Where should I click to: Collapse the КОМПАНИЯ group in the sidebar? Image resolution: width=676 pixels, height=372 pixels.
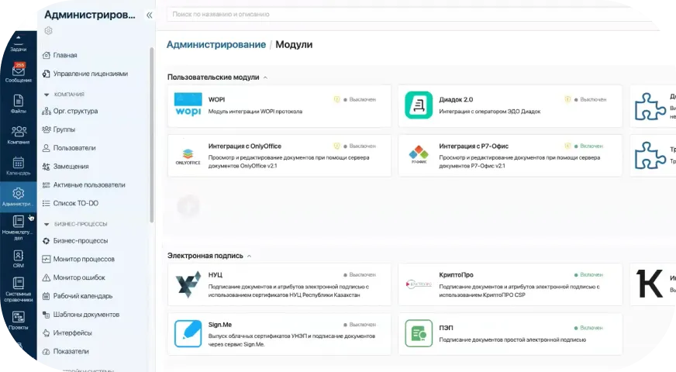coord(47,94)
